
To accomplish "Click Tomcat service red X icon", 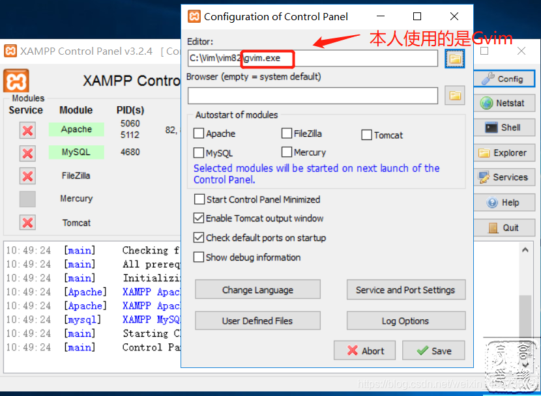I will pyautogui.click(x=27, y=222).
